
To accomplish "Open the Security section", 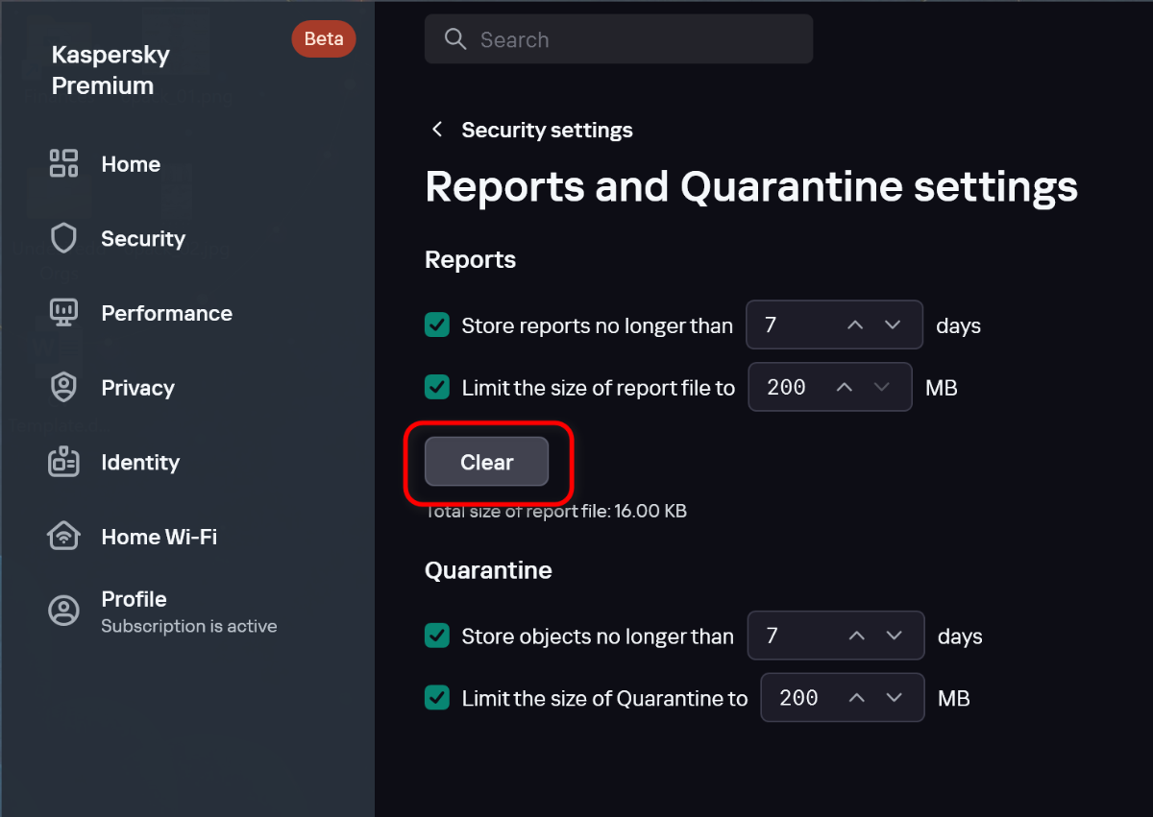I will pyautogui.click(x=143, y=239).
